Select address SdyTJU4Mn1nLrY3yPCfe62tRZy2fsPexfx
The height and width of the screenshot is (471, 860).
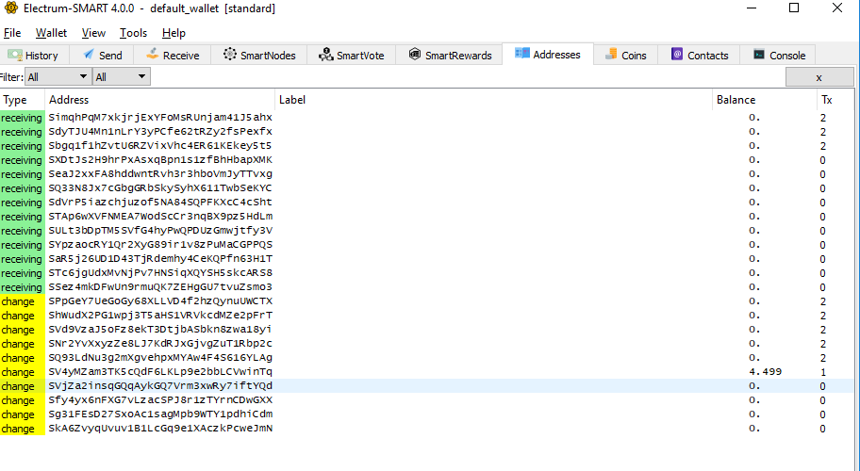tap(160, 132)
